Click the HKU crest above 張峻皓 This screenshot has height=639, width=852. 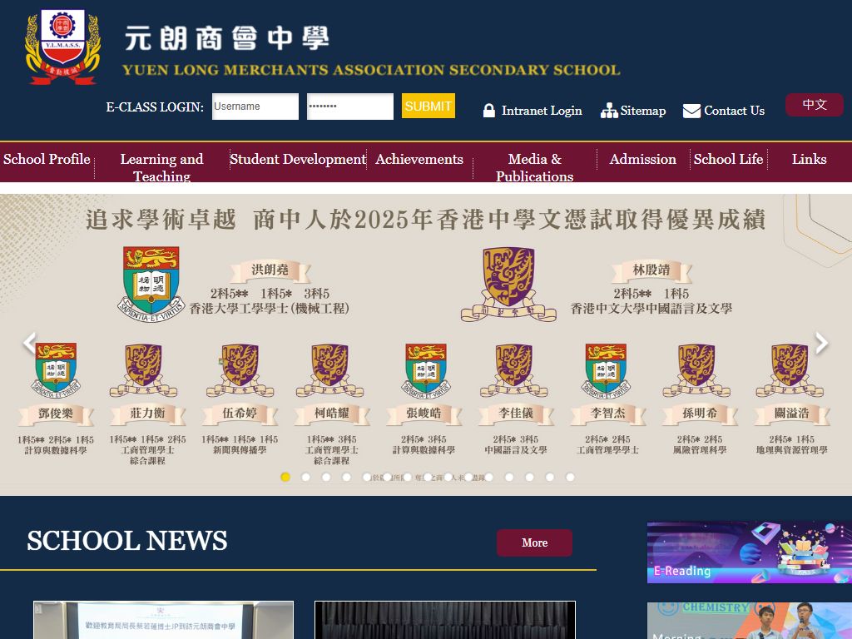point(426,369)
